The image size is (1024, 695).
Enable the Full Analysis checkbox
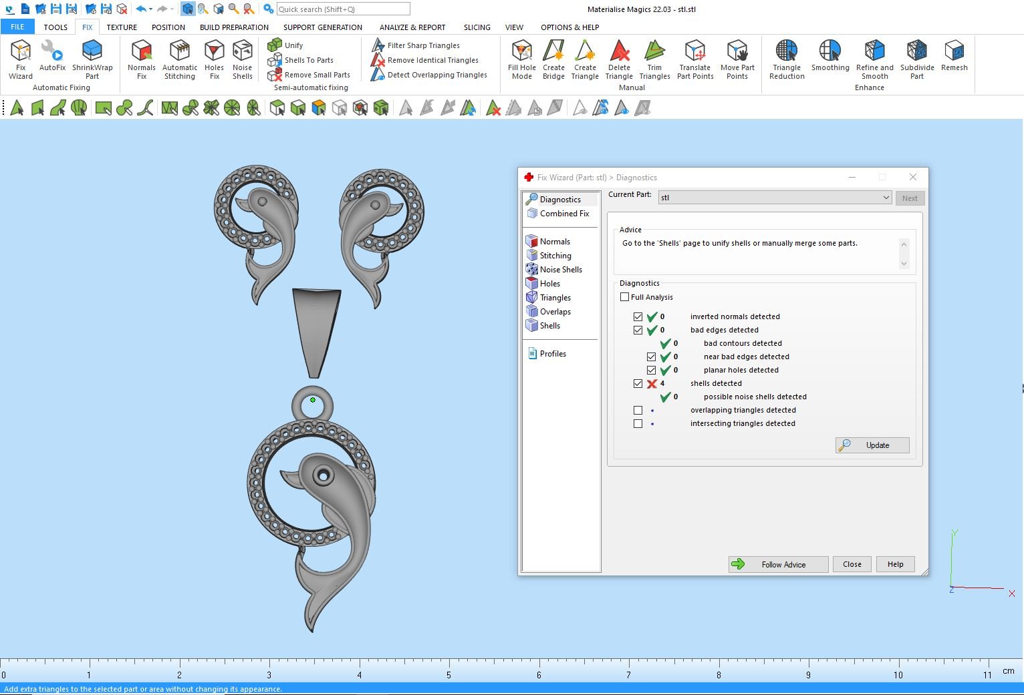click(x=625, y=297)
